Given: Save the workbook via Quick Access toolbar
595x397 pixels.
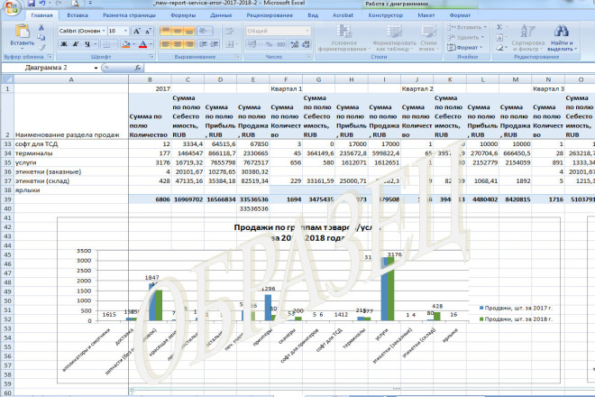Looking at the screenshot, I should [x=30, y=5].
